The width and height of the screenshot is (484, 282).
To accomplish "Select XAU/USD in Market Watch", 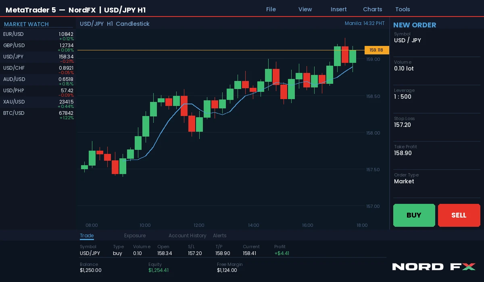I will coord(38,103).
